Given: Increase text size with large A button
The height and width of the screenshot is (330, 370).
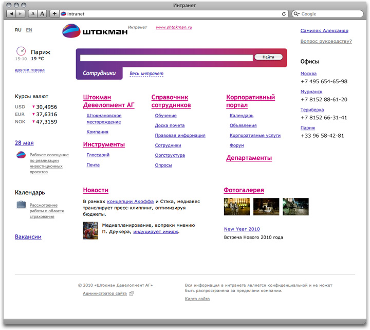Looking at the screenshot, I should tap(43, 14).
